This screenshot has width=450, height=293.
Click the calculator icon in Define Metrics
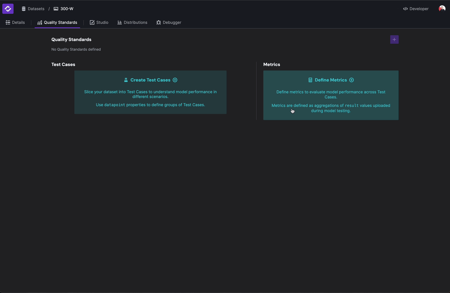[310, 80]
